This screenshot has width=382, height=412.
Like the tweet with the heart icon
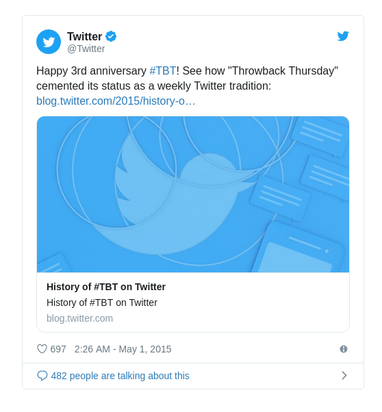tap(42, 349)
